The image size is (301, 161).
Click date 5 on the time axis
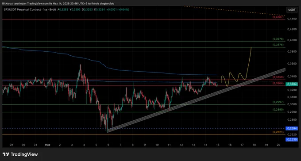[96, 145]
